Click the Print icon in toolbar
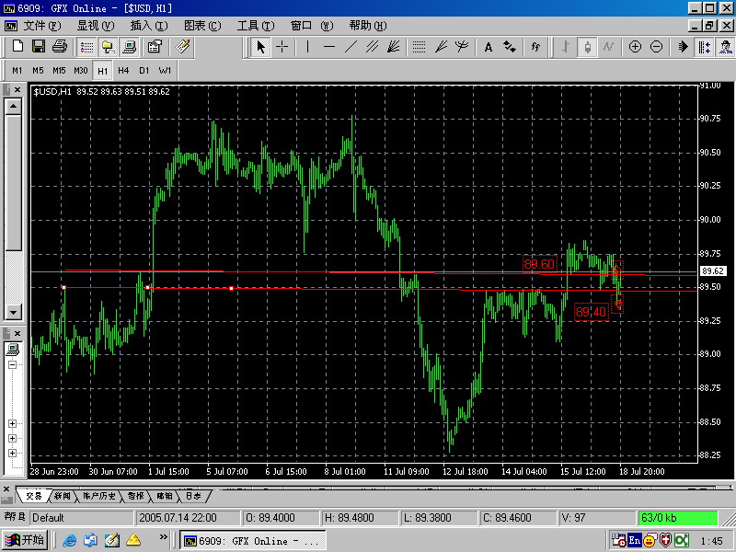This screenshot has width=736, height=552. pyautogui.click(x=59, y=46)
